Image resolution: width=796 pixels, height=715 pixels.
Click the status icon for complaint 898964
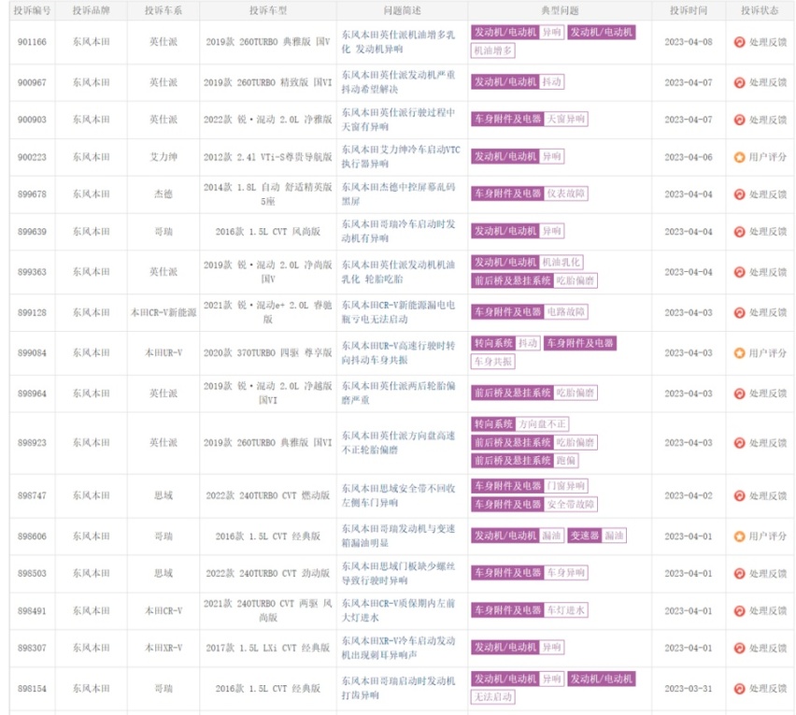pos(739,393)
